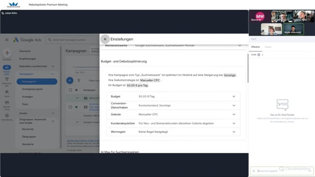Click the presenter icon next to Julian Kühn

pyautogui.click(x=2, y=13)
